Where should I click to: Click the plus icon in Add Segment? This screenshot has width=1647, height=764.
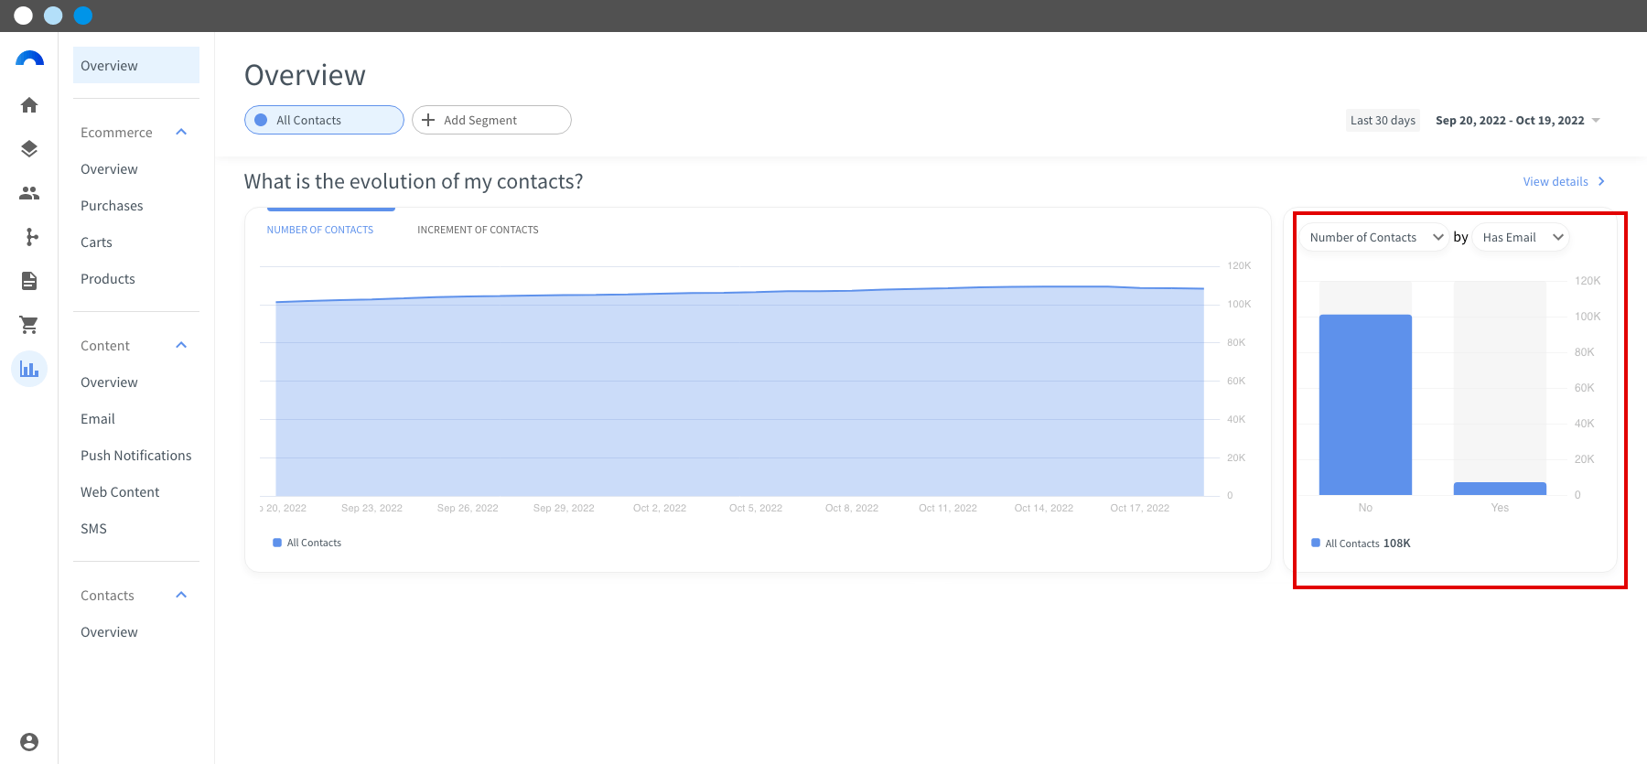click(x=428, y=120)
